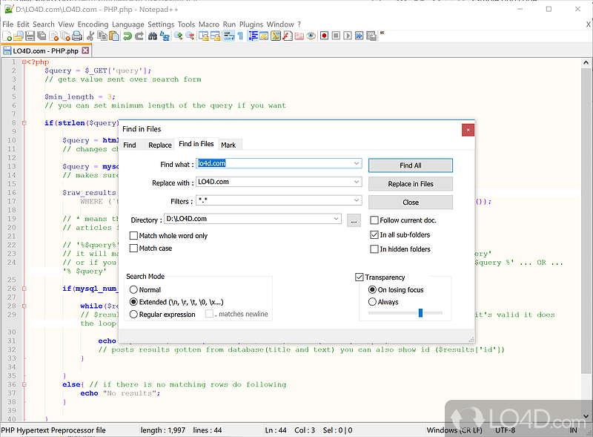Uncheck In all sub-folders option
Viewport: 593px width, 437px height.
(374, 234)
